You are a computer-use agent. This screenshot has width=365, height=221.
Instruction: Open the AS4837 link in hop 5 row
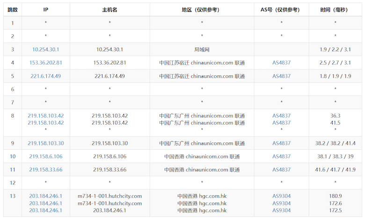[281, 76]
